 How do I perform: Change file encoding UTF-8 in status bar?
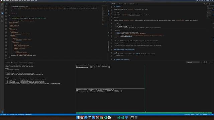198,115
